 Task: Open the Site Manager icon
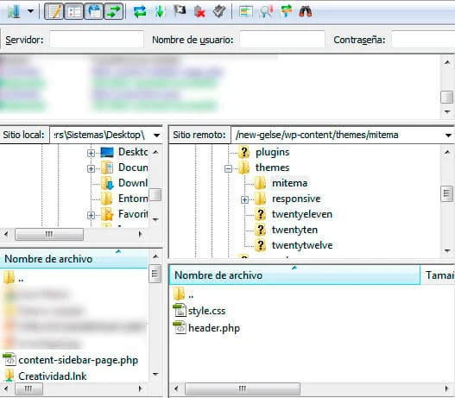tap(14, 11)
